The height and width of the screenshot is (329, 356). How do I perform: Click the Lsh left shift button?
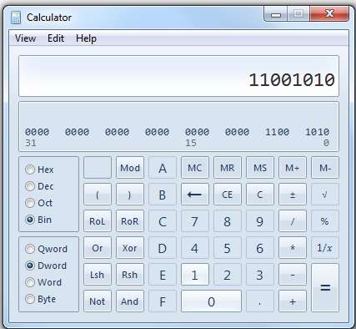[98, 275]
